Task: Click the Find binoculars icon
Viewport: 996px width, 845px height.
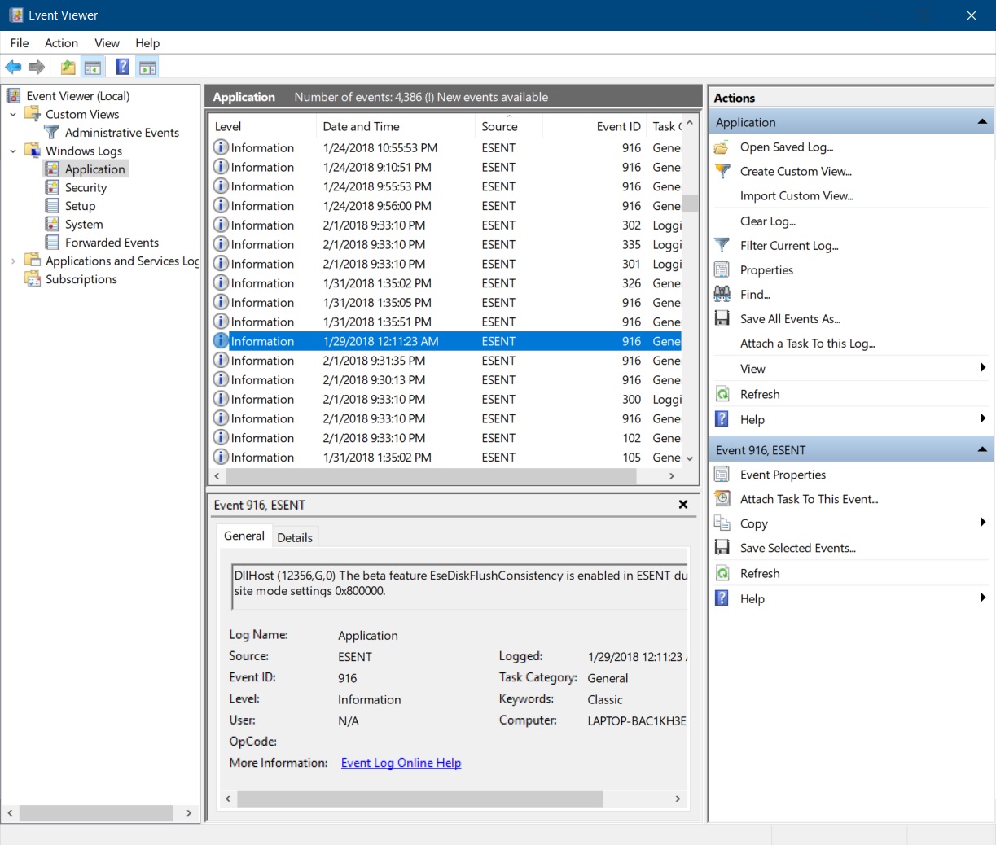Action: [722, 294]
